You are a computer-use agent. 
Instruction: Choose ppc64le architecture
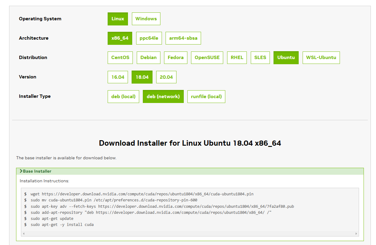tap(149, 38)
